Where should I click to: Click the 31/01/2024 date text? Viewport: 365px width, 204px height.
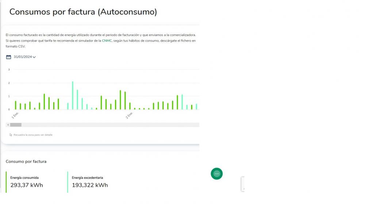coord(23,57)
